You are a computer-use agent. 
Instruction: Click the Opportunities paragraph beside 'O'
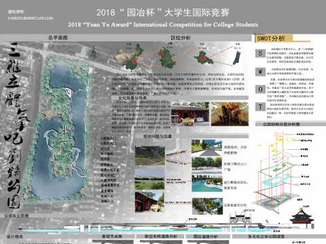[x=291, y=89]
